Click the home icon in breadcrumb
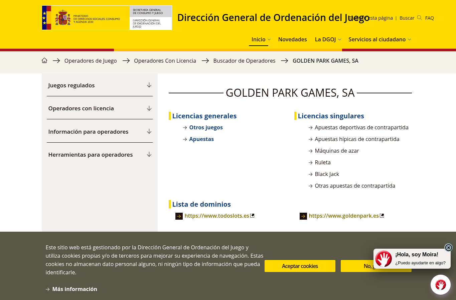456x300 pixels. click(44, 61)
